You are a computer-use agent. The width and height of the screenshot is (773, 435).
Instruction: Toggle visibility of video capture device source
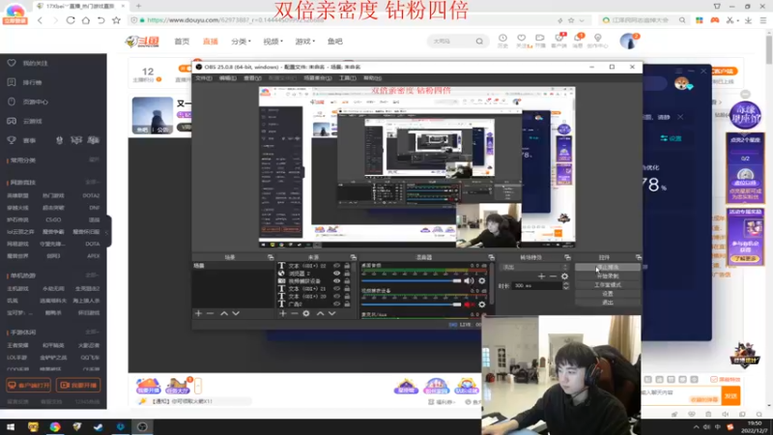click(x=336, y=281)
